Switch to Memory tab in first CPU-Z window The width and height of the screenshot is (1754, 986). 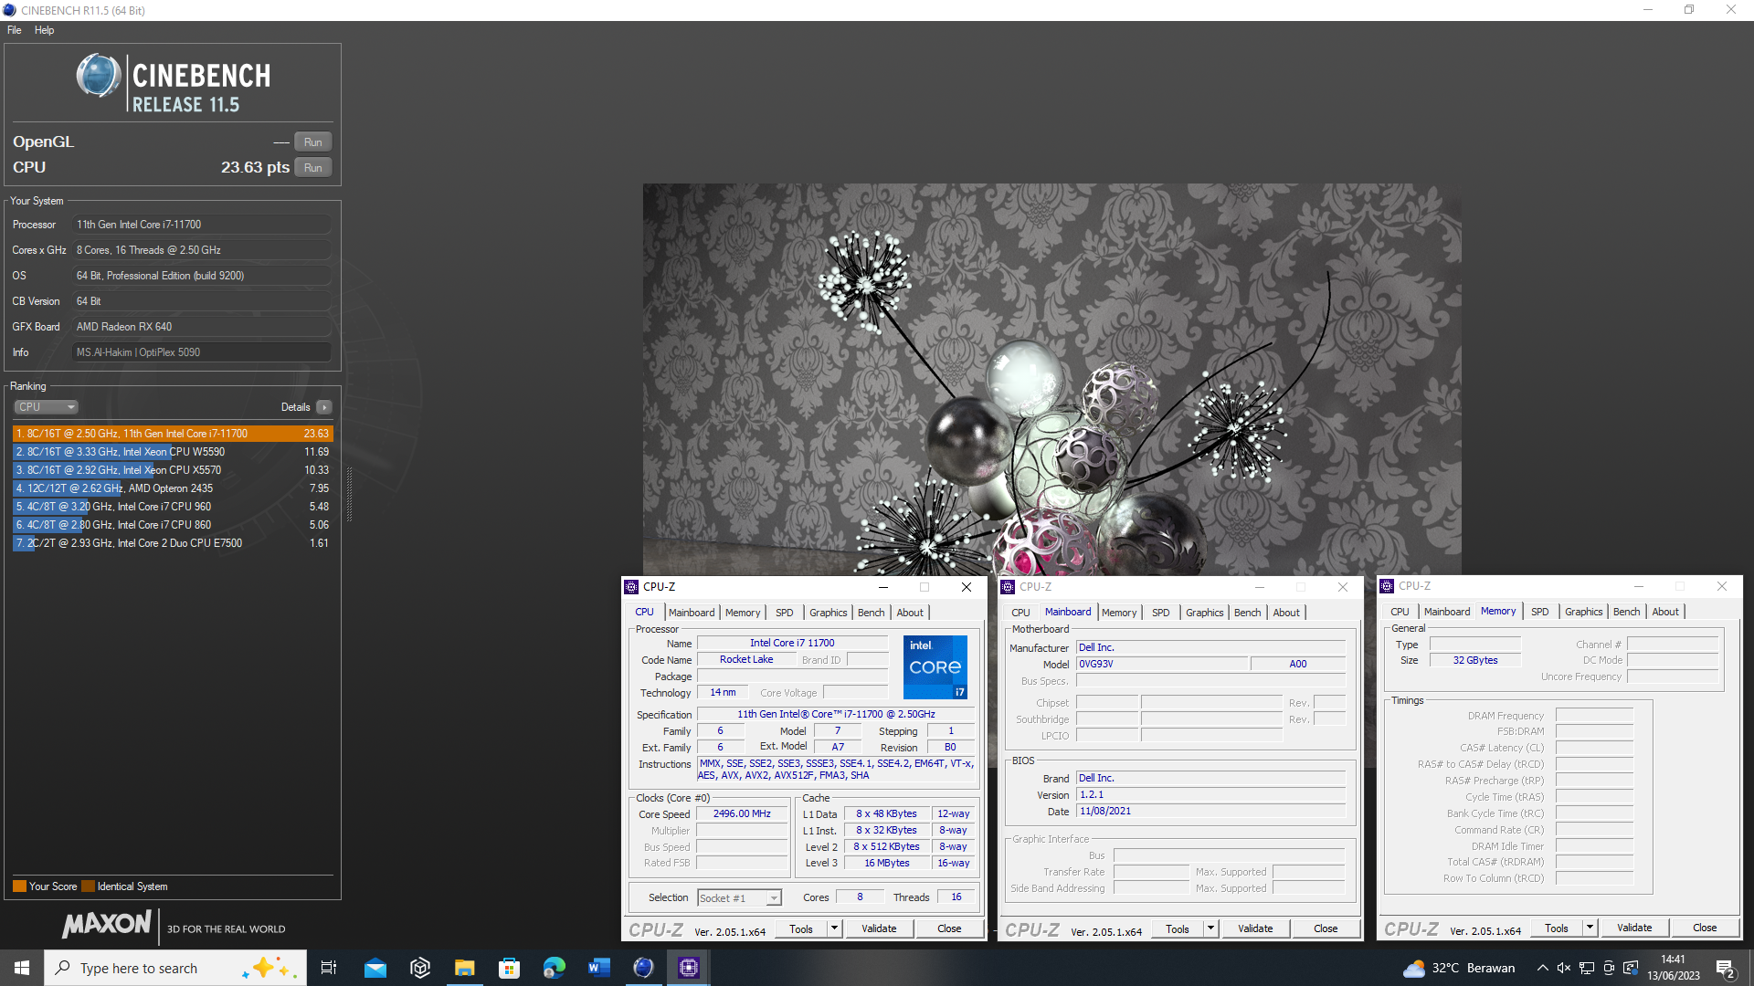pyautogui.click(x=743, y=613)
